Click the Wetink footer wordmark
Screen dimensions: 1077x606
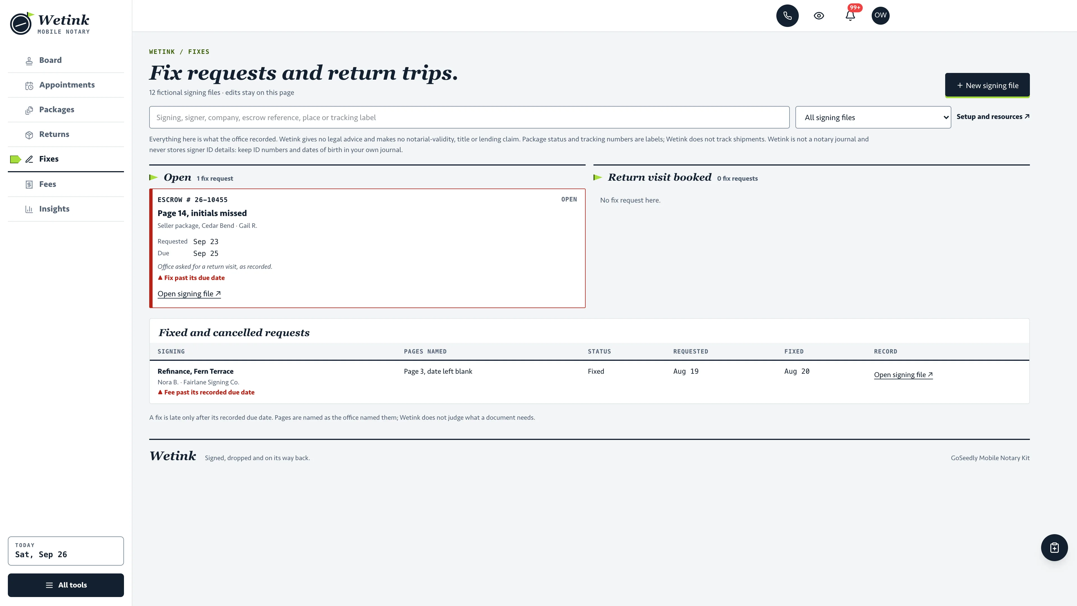click(173, 456)
